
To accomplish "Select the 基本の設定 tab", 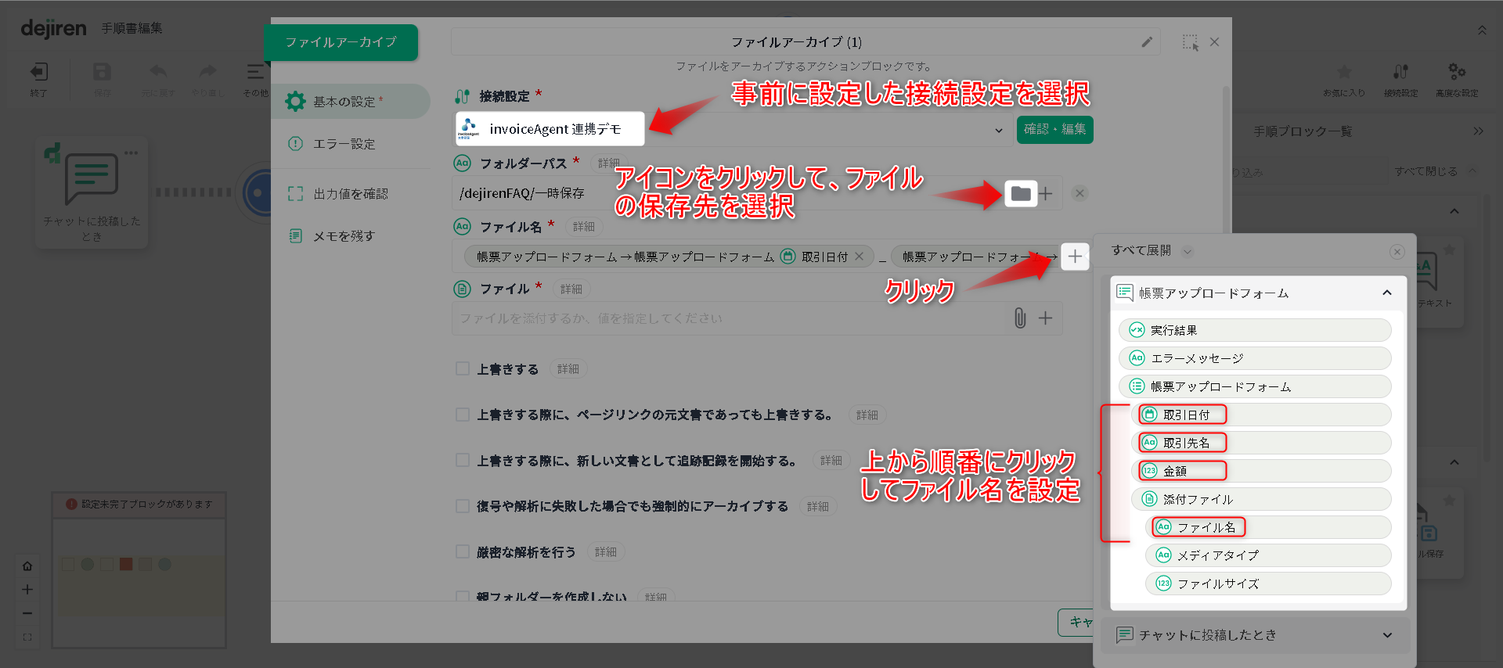I will coord(351,102).
